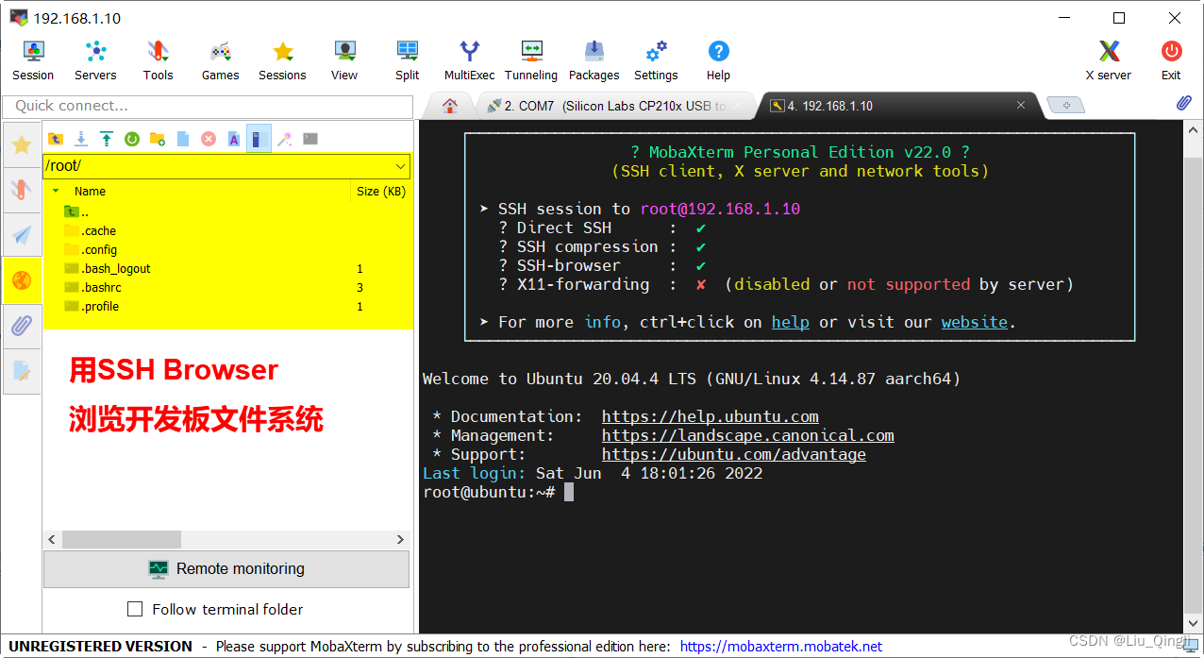
Task: Open terminal in current folder icon
Action: pyautogui.click(x=310, y=139)
